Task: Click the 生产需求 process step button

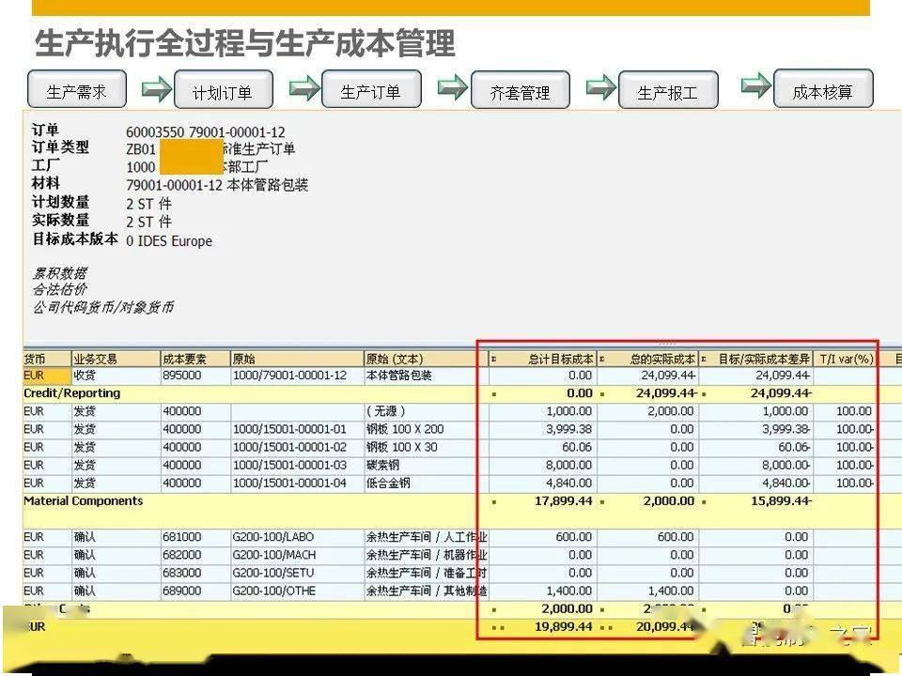Action: coord(76,91)
